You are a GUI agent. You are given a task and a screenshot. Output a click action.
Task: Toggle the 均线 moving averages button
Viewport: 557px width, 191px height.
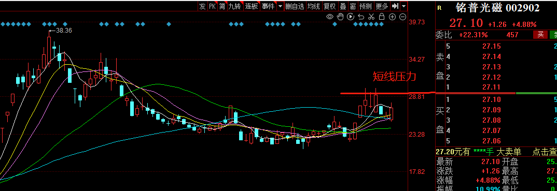click(314, 6)
